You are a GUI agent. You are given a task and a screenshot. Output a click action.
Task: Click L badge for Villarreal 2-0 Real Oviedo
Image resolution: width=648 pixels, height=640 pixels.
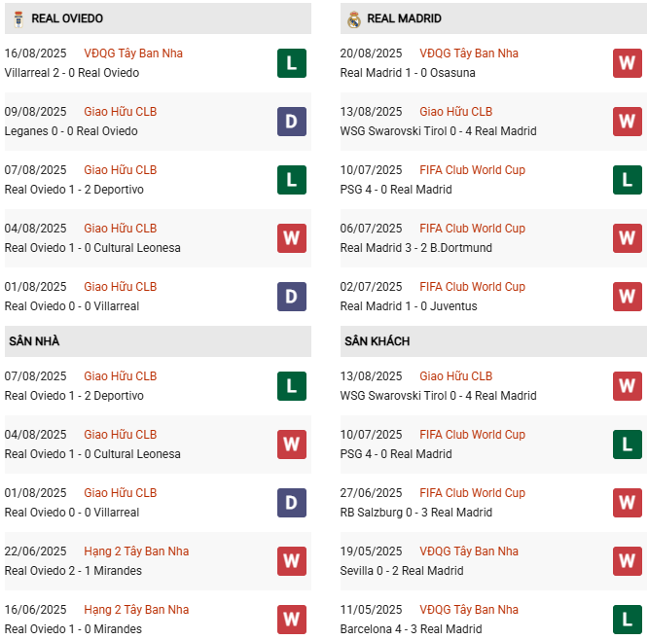[x=291, y=63]
